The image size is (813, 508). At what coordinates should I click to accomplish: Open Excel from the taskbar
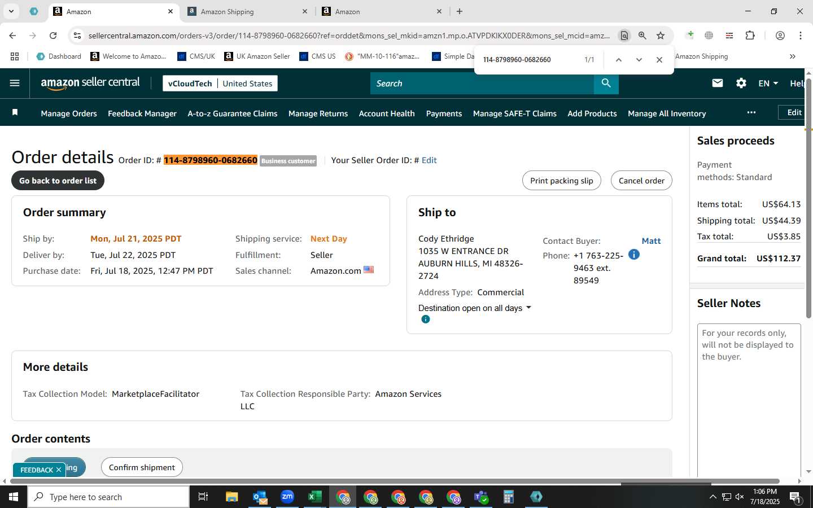314,497
